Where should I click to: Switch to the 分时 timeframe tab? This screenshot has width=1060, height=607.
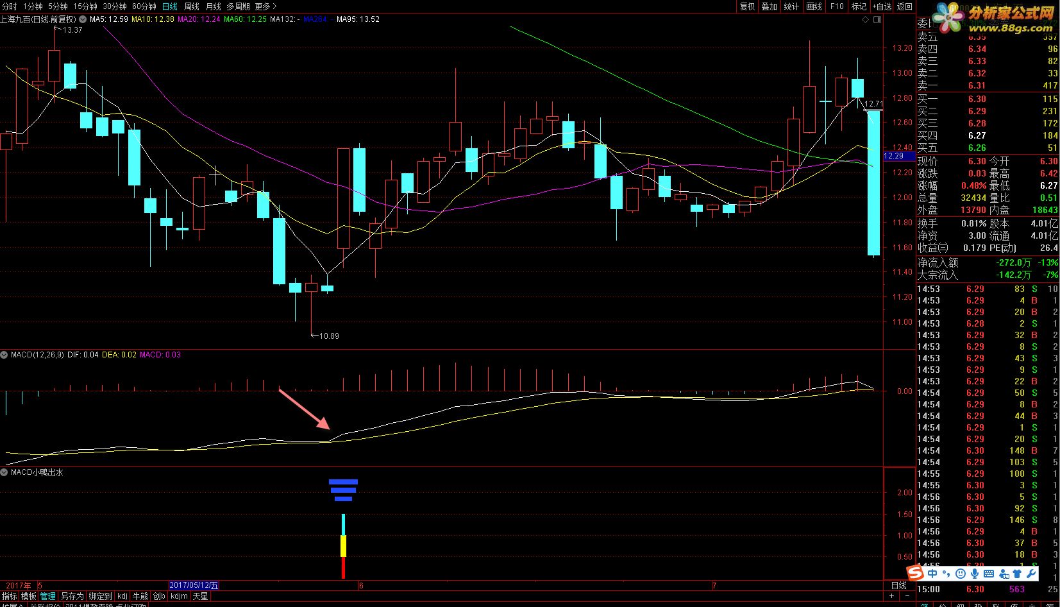coord(10,6)
